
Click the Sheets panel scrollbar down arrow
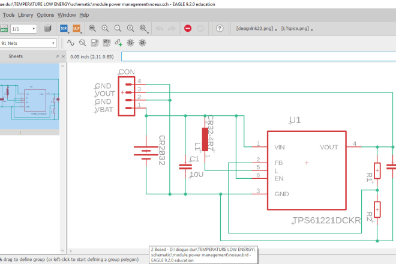coord(62,251)
